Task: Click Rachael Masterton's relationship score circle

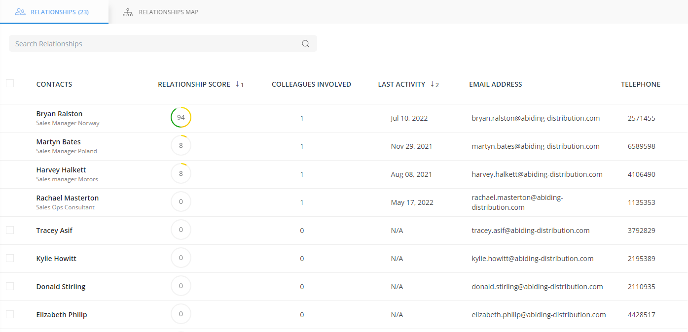Action: (x=181, y=202)
